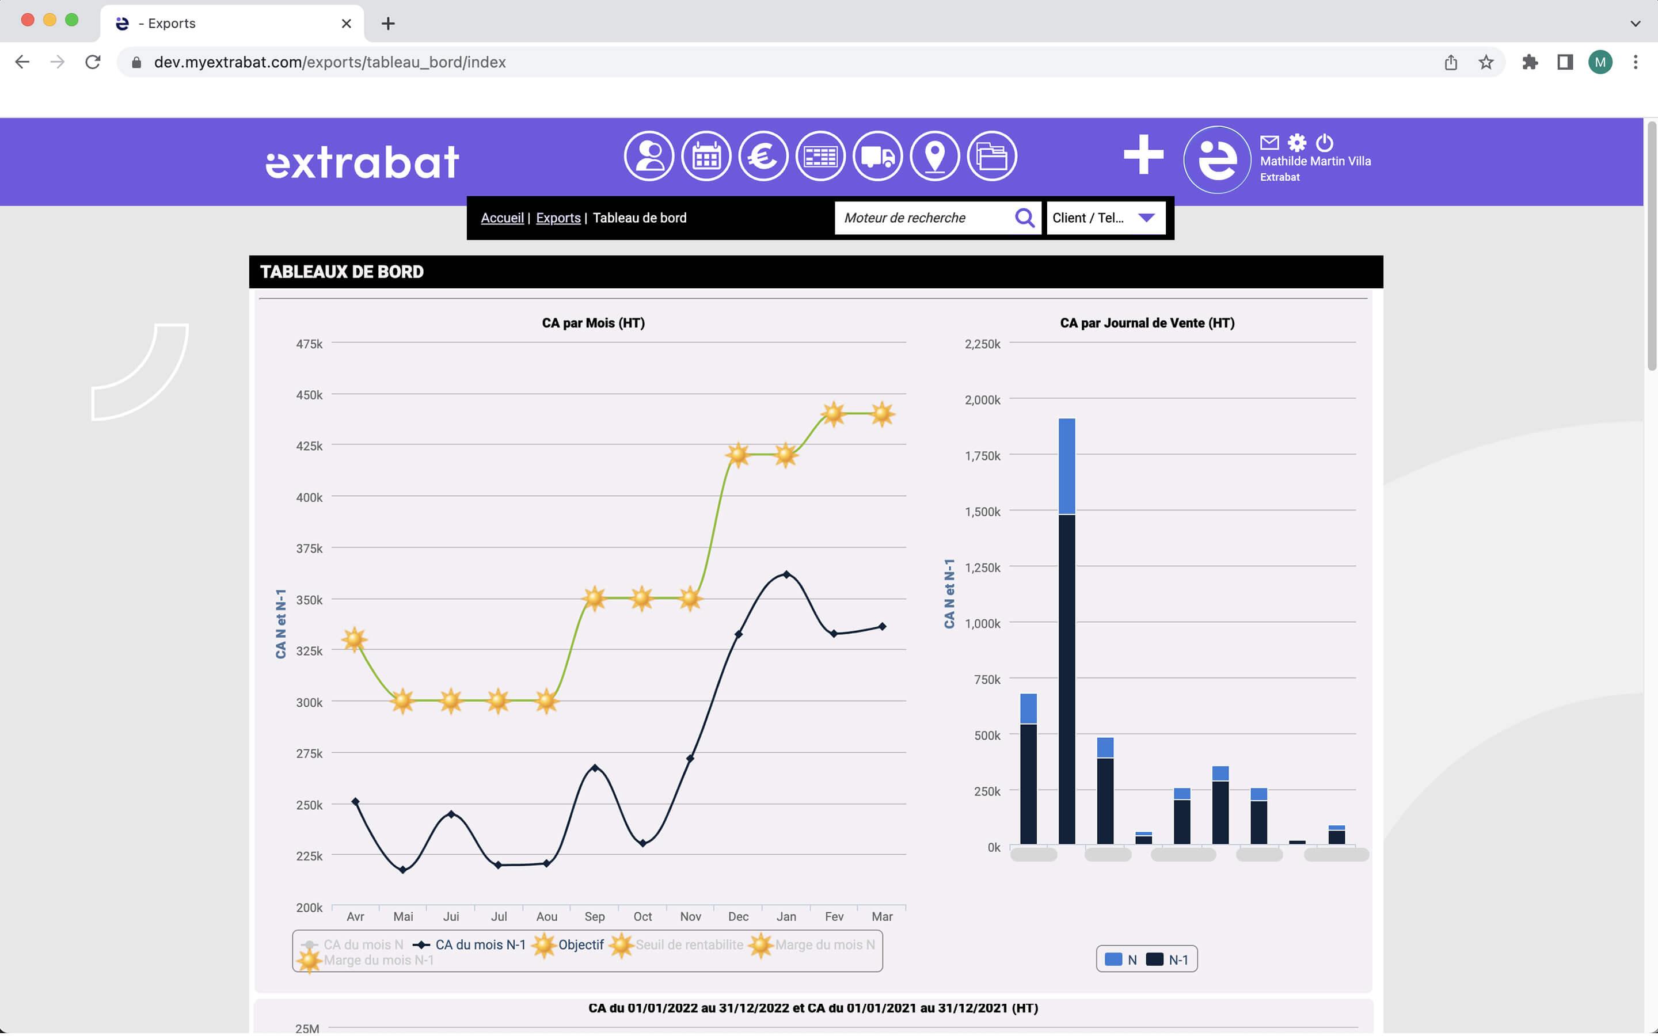Toggle the browser side panel icon
Image resolution: width=1658 pixels, height=1036 pixels.
[1565, 62]
